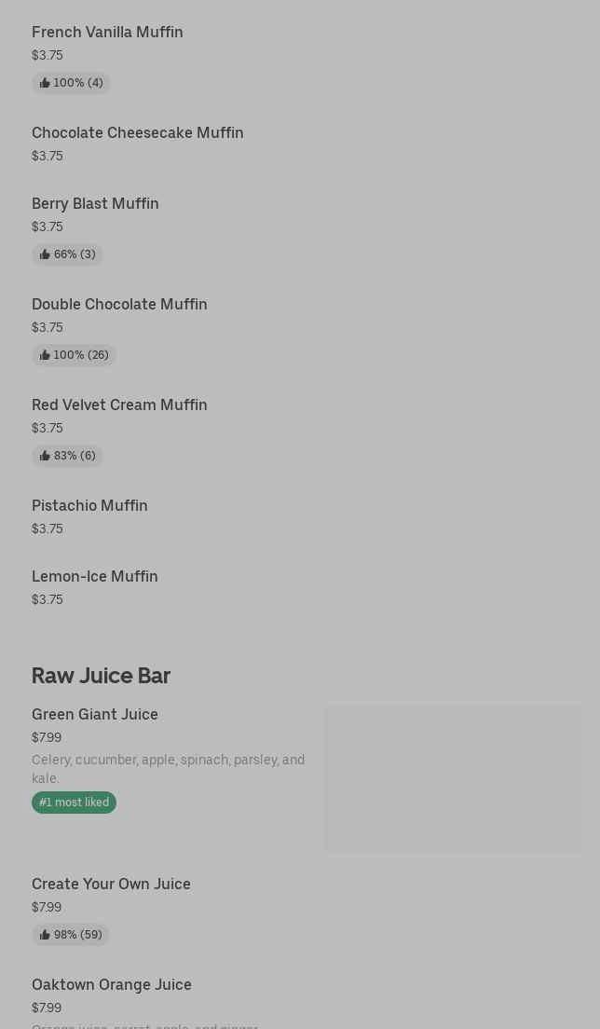Viewport: 600px width, 1029px height.
Task: Select Create Your Own Juice
Action: pyautogui.click(x=111, y=884)
